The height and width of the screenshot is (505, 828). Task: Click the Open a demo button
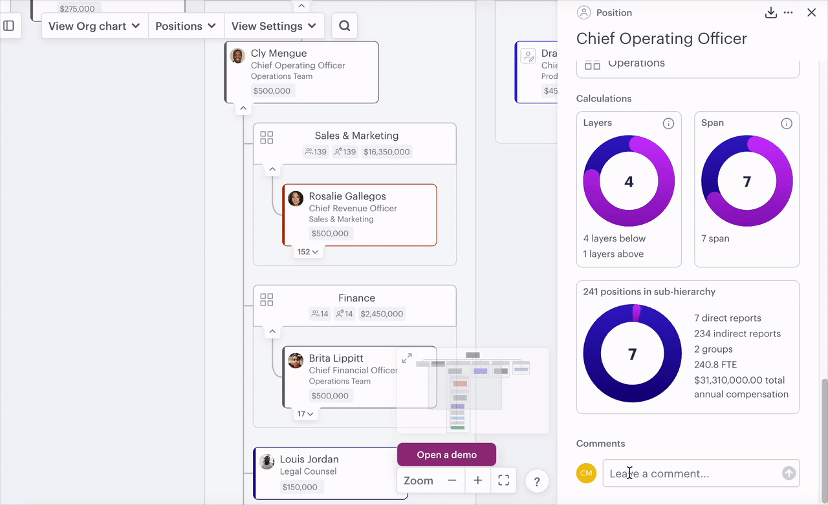pos(446,455)
